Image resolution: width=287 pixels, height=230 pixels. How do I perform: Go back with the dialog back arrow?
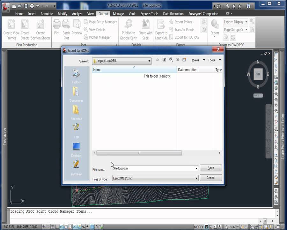pyautogui.click(x=158, y=60)
